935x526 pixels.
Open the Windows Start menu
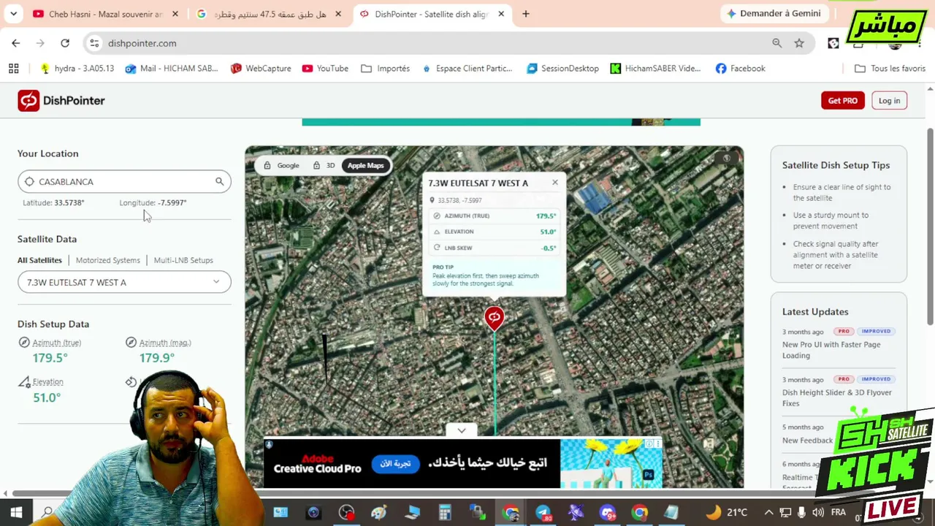coord(15,512)
